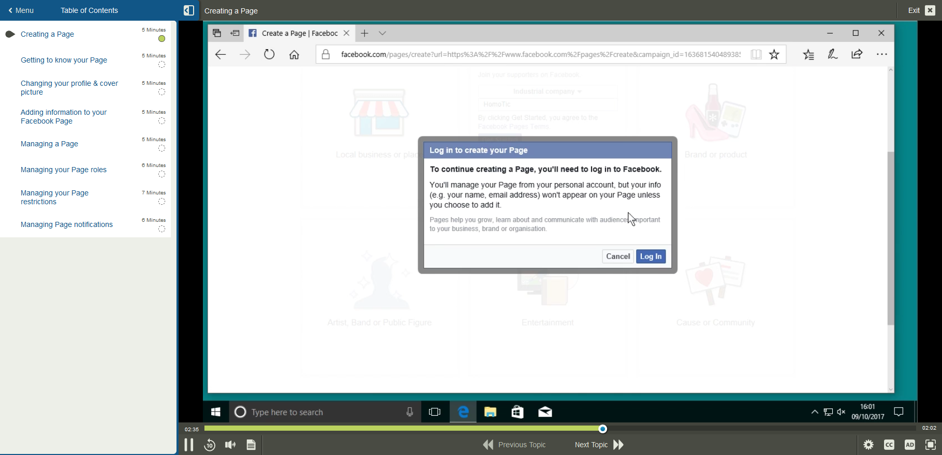Click the browser Back arrow
Image resolution: width=942 pixels, height=455 pixels.
[220, 54]
